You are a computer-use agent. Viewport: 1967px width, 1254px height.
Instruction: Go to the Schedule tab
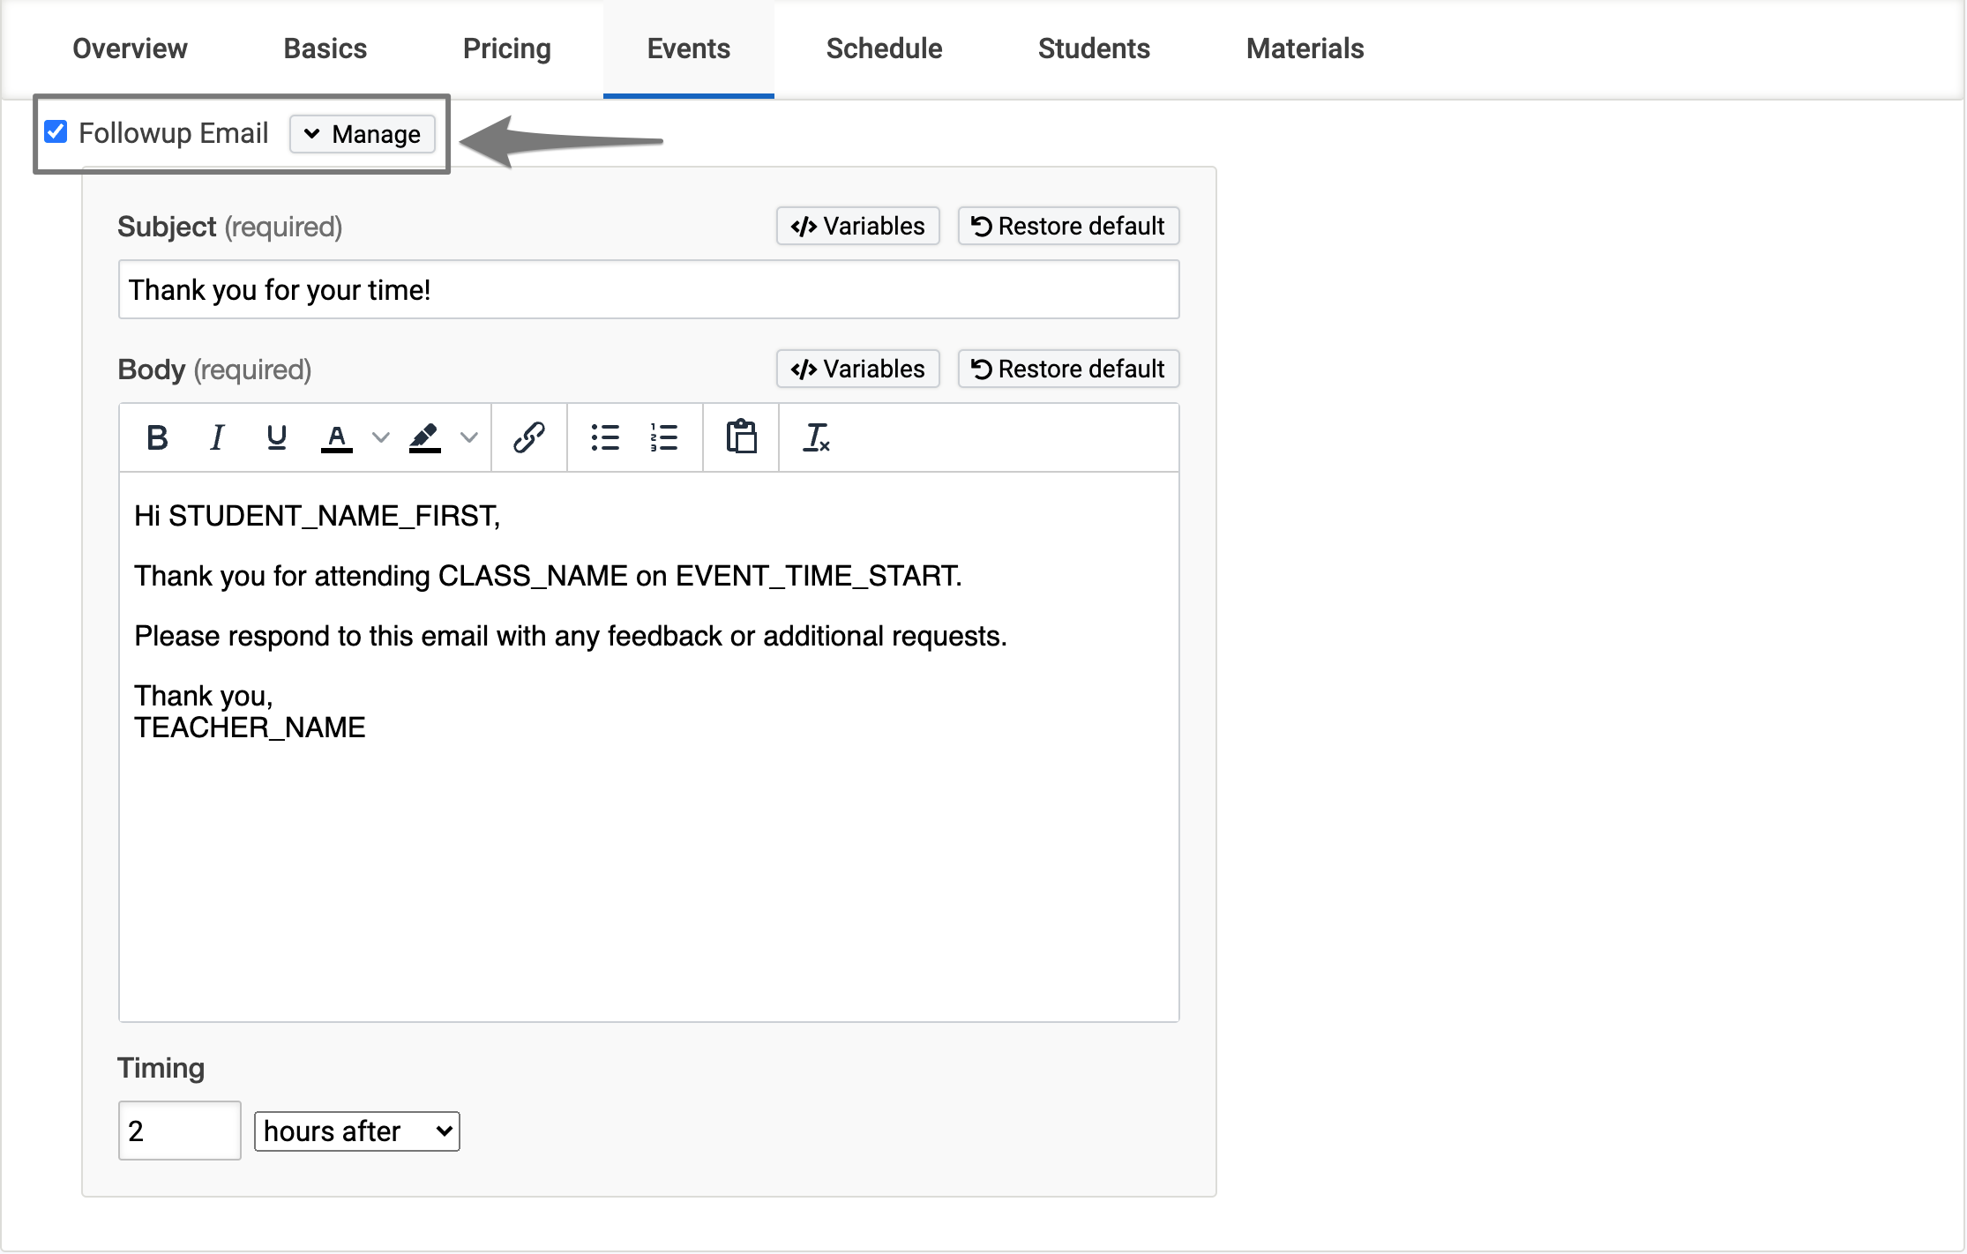[884, 49]
